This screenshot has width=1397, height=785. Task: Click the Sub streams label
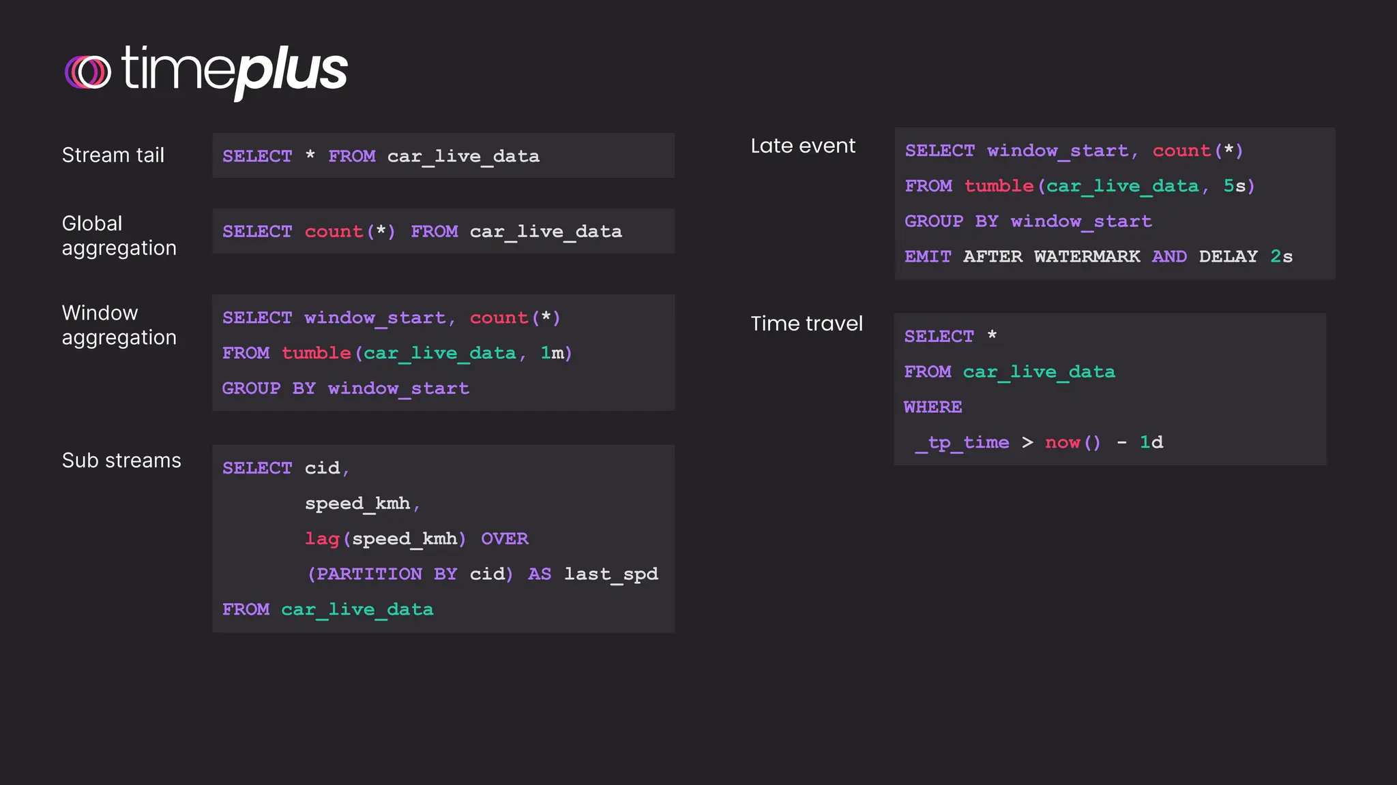pos(121,461)
